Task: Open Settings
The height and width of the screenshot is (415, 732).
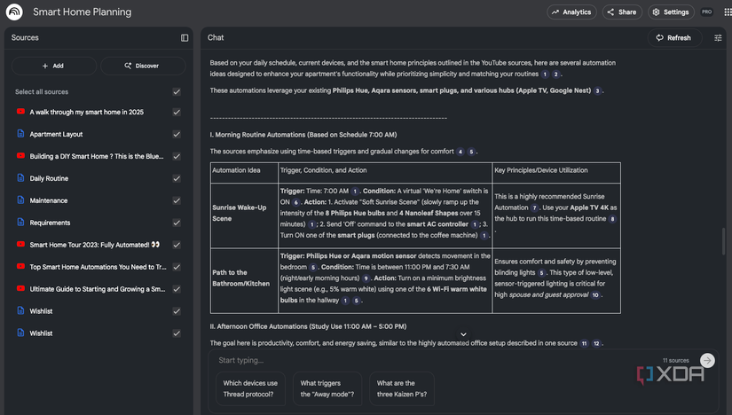Action: (x=671, y=12)
